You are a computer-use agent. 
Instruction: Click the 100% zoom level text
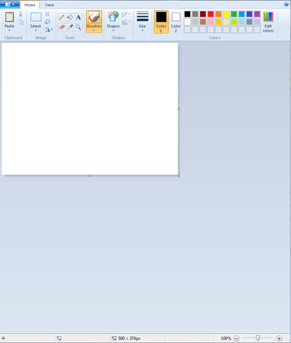(226, 338)
